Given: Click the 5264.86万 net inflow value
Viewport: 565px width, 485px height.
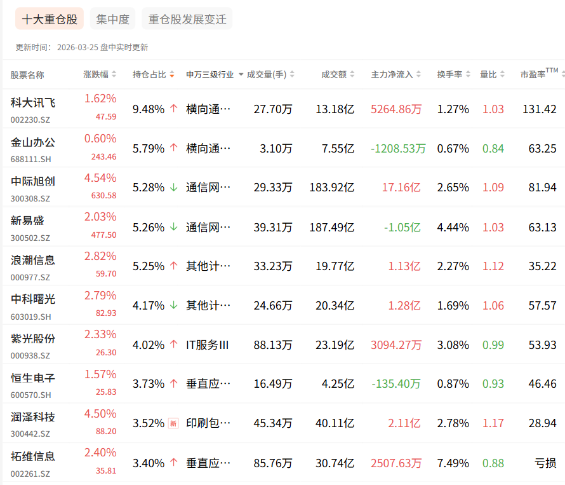Looking at the screenshot, I should 396,109.
